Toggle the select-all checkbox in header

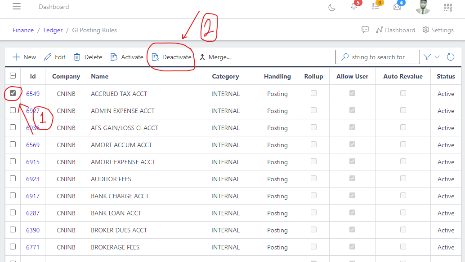point(13,76)
